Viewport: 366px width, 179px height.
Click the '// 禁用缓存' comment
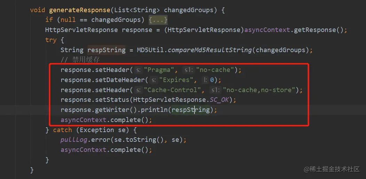pos(80,60)
